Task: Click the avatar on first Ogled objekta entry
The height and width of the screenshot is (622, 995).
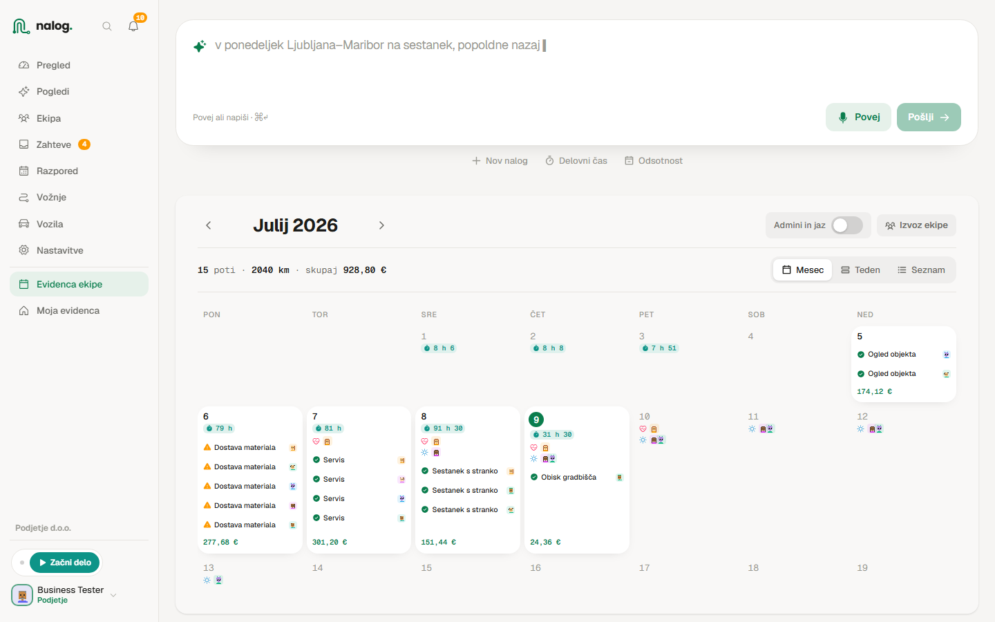Action: point(947,355)
